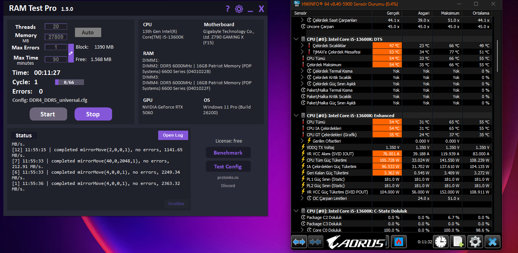Expand the Çekirdek Sıcaklıklar row
518x253 pixels.
coord(302,46)
